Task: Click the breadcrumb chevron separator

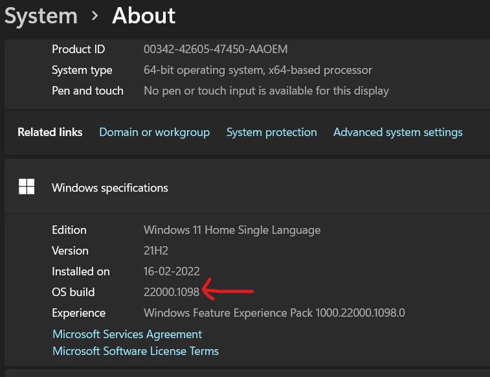Action: tap(95, 15)
